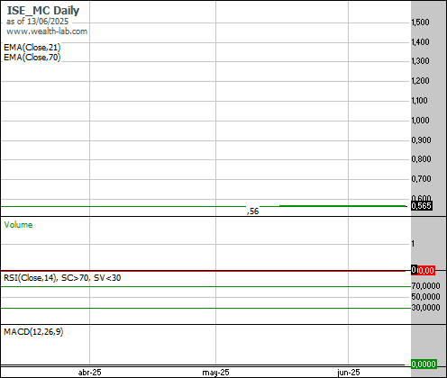Click the RSI 30 oversold green line
447x378 pixels.
tap(205, 308)
